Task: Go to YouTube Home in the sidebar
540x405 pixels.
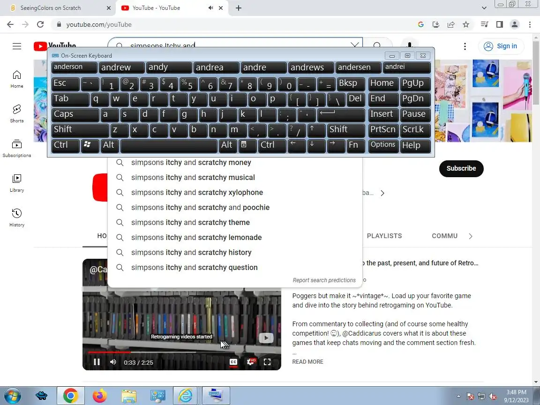Action: tap(17, 79)
